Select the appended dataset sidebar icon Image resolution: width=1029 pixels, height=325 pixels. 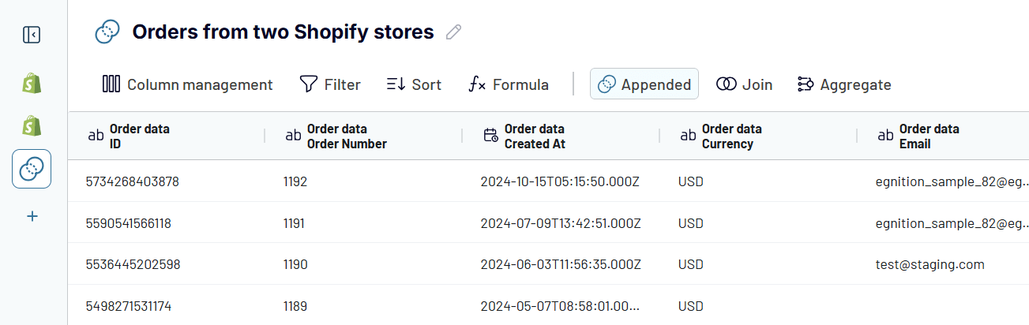pyautogui.click(x=32, y=169)
